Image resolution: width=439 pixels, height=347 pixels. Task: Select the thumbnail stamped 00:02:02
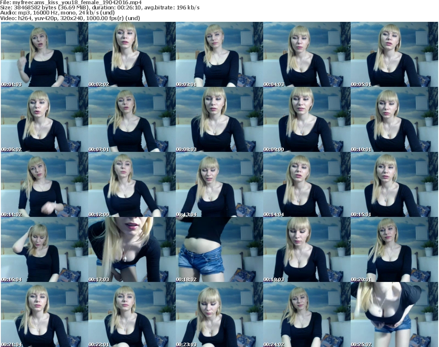(132, 54)
